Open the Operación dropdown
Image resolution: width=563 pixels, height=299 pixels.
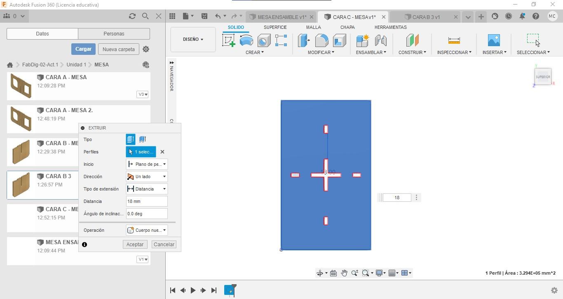tap(147, 230)
